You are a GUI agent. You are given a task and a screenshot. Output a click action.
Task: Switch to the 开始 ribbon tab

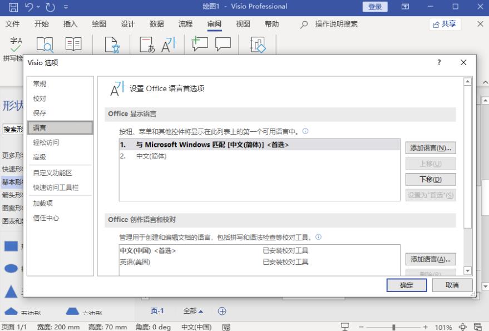click(x=42, y=24)
